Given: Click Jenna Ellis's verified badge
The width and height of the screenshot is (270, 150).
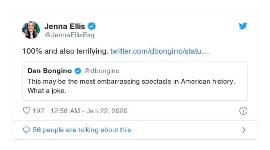Looking at the screenshot, I should coord(91,26).
